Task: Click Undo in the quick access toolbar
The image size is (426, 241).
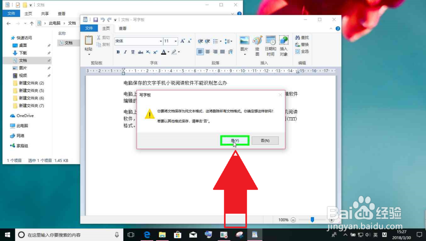Action: point(102,20)
